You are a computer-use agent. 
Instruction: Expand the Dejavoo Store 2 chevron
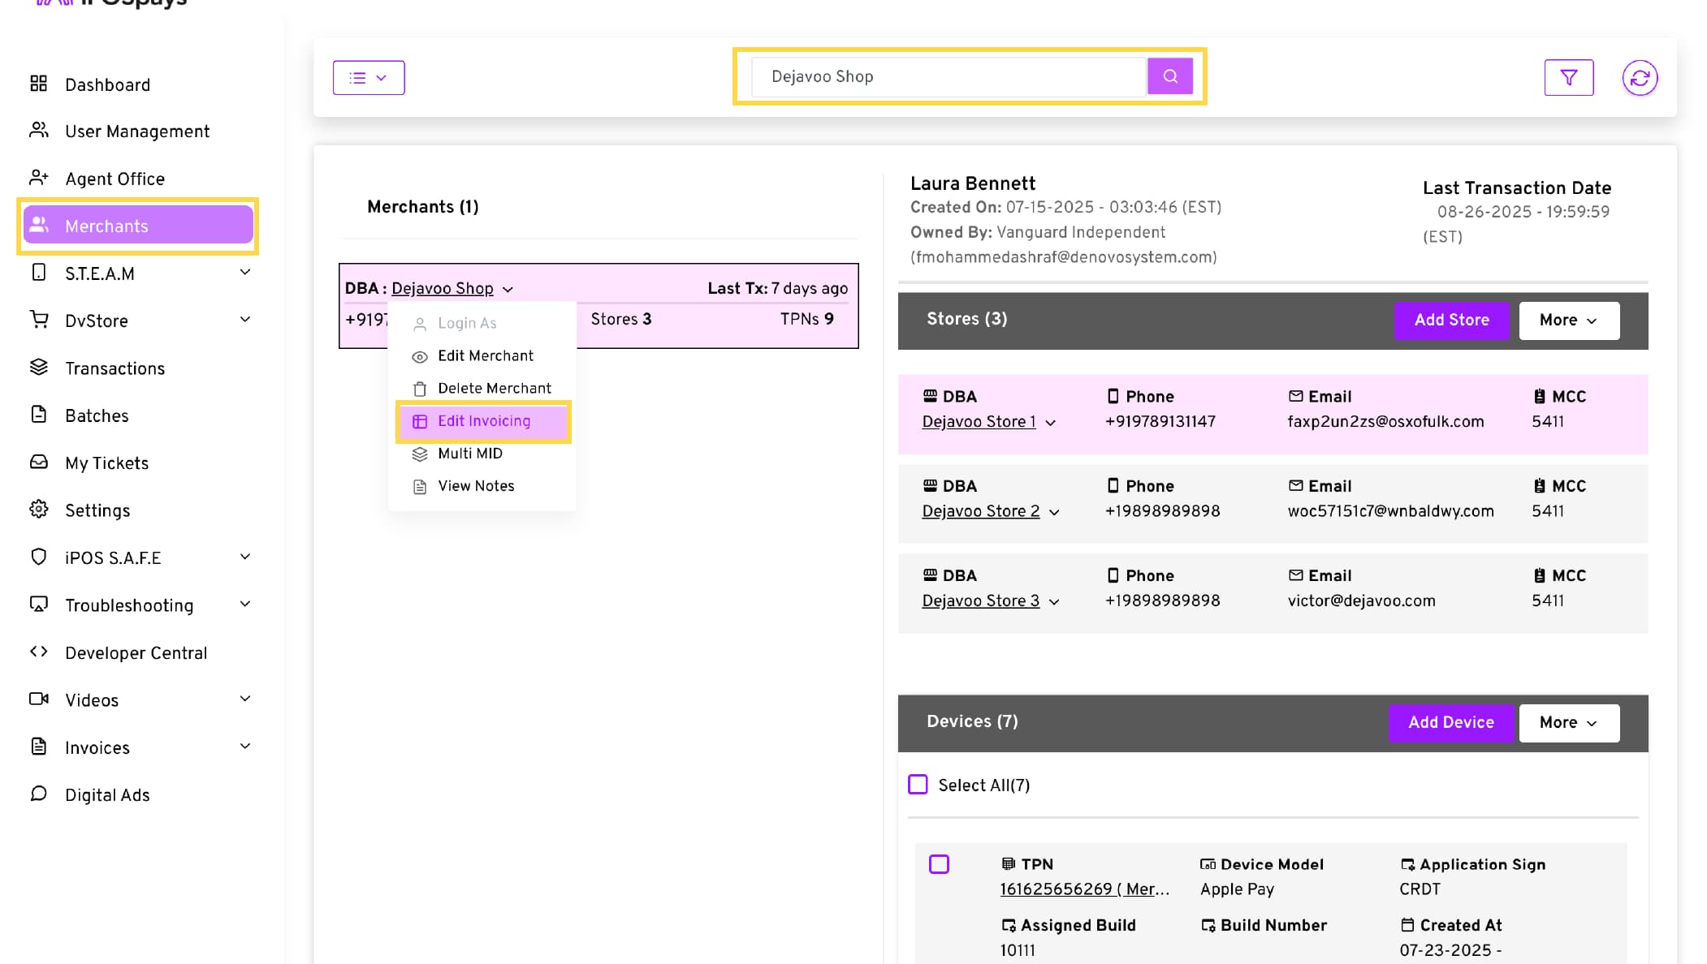coord(1054,512)
